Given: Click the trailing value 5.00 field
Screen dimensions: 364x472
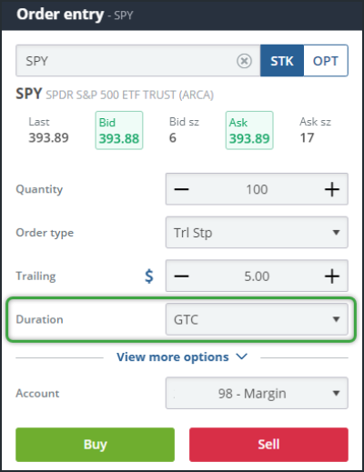Looking at the screenshot, I should [257, 276].
